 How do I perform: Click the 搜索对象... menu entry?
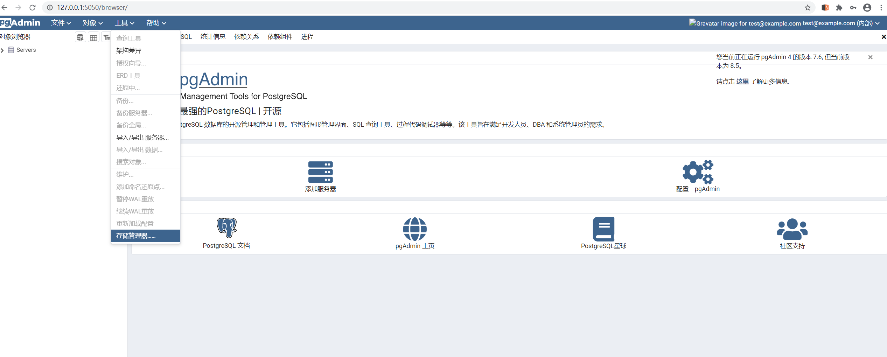tap(145, 162)
